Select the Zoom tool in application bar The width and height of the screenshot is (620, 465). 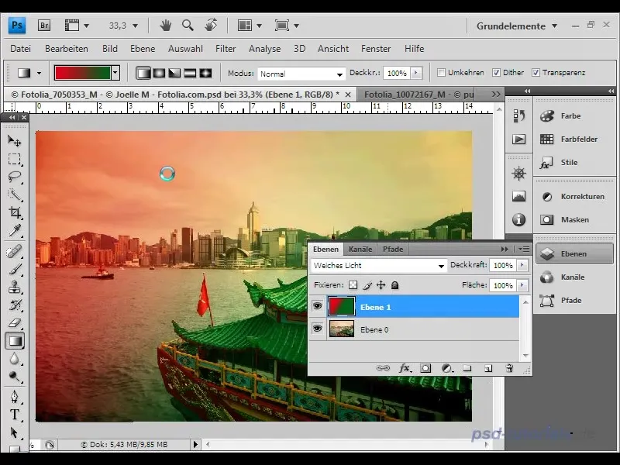[188, 26]
